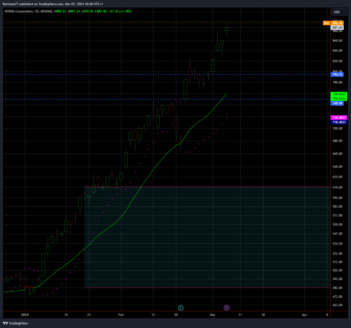Image resolution: width=351 pixels, height=328 pixels.
Task: Click the 887.00 last price tag
Action: coord(337,28)
